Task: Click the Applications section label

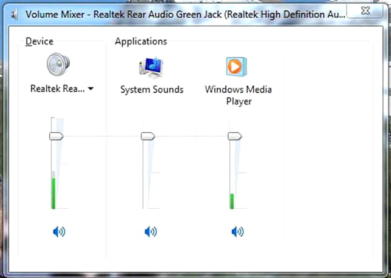Action: point(141,41)
